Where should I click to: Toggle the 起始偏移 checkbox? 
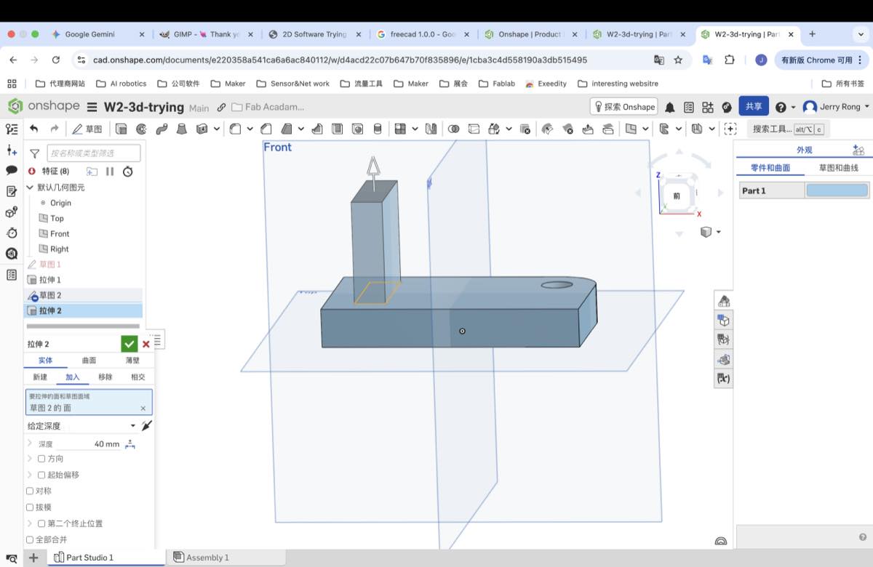[x=41, y=475]
